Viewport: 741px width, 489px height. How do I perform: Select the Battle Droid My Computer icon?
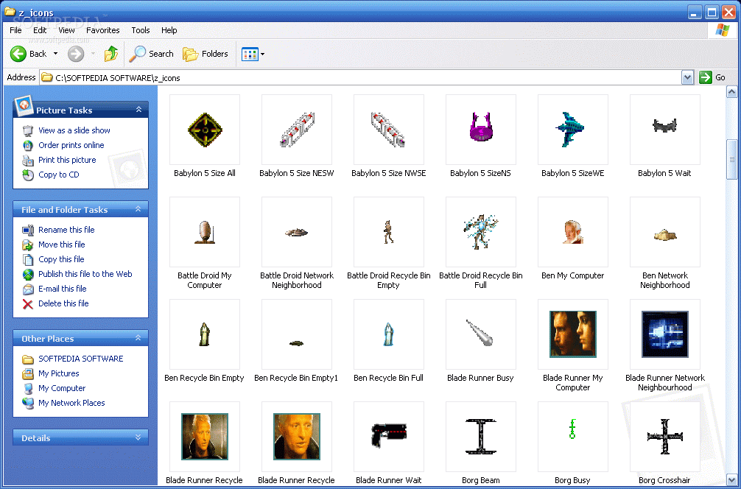[x=204, y=232]
